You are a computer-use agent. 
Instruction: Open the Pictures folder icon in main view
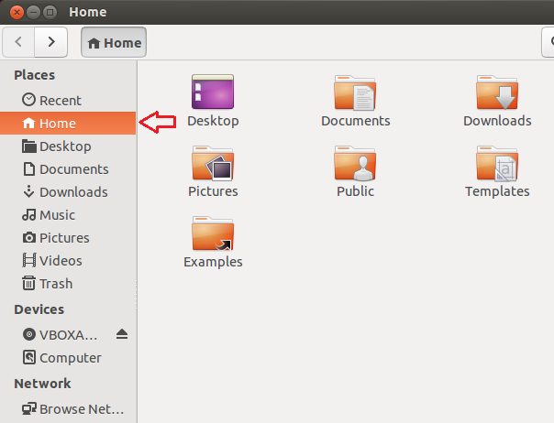point(213,163)
